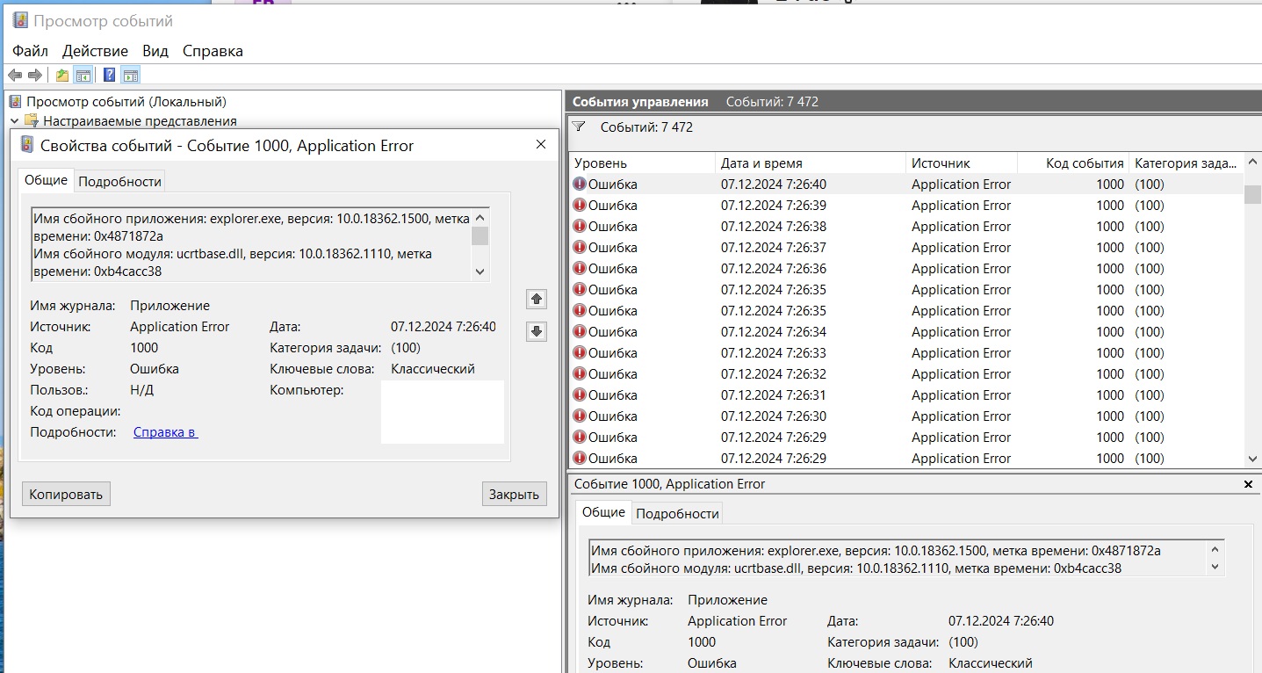Click the event-properties dialog title bar icon
Image resolution: width=1262 pixels, height=673 pixels.
(27, 145)
